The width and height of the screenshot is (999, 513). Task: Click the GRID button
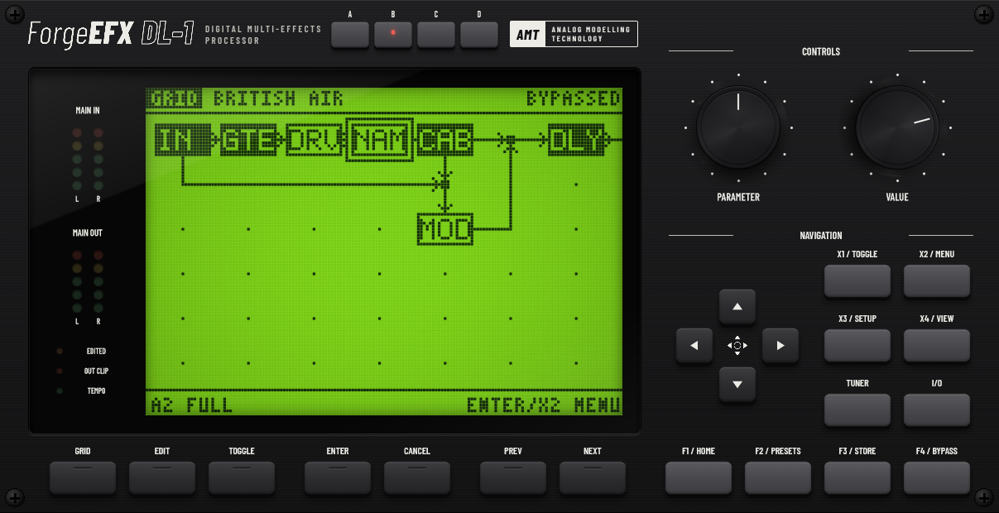click(x=83, y=477)
